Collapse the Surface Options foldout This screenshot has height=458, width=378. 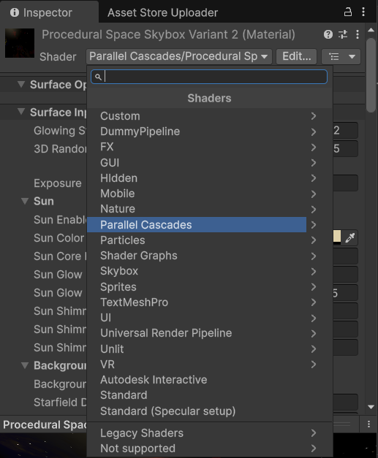[x=21, y=84]
